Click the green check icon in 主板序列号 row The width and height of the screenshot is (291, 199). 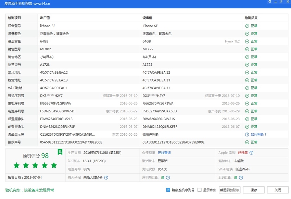coord(247,103)
